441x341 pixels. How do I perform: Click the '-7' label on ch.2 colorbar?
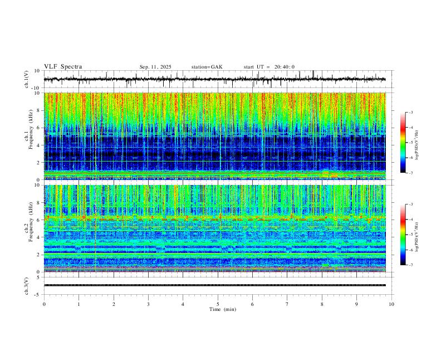411,265
